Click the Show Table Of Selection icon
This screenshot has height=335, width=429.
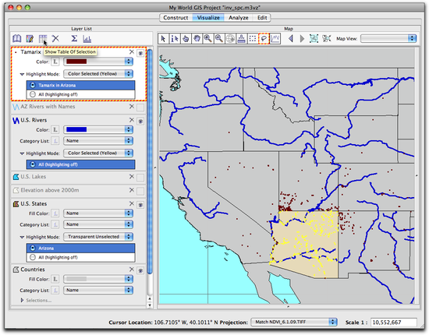pos(43,38)
